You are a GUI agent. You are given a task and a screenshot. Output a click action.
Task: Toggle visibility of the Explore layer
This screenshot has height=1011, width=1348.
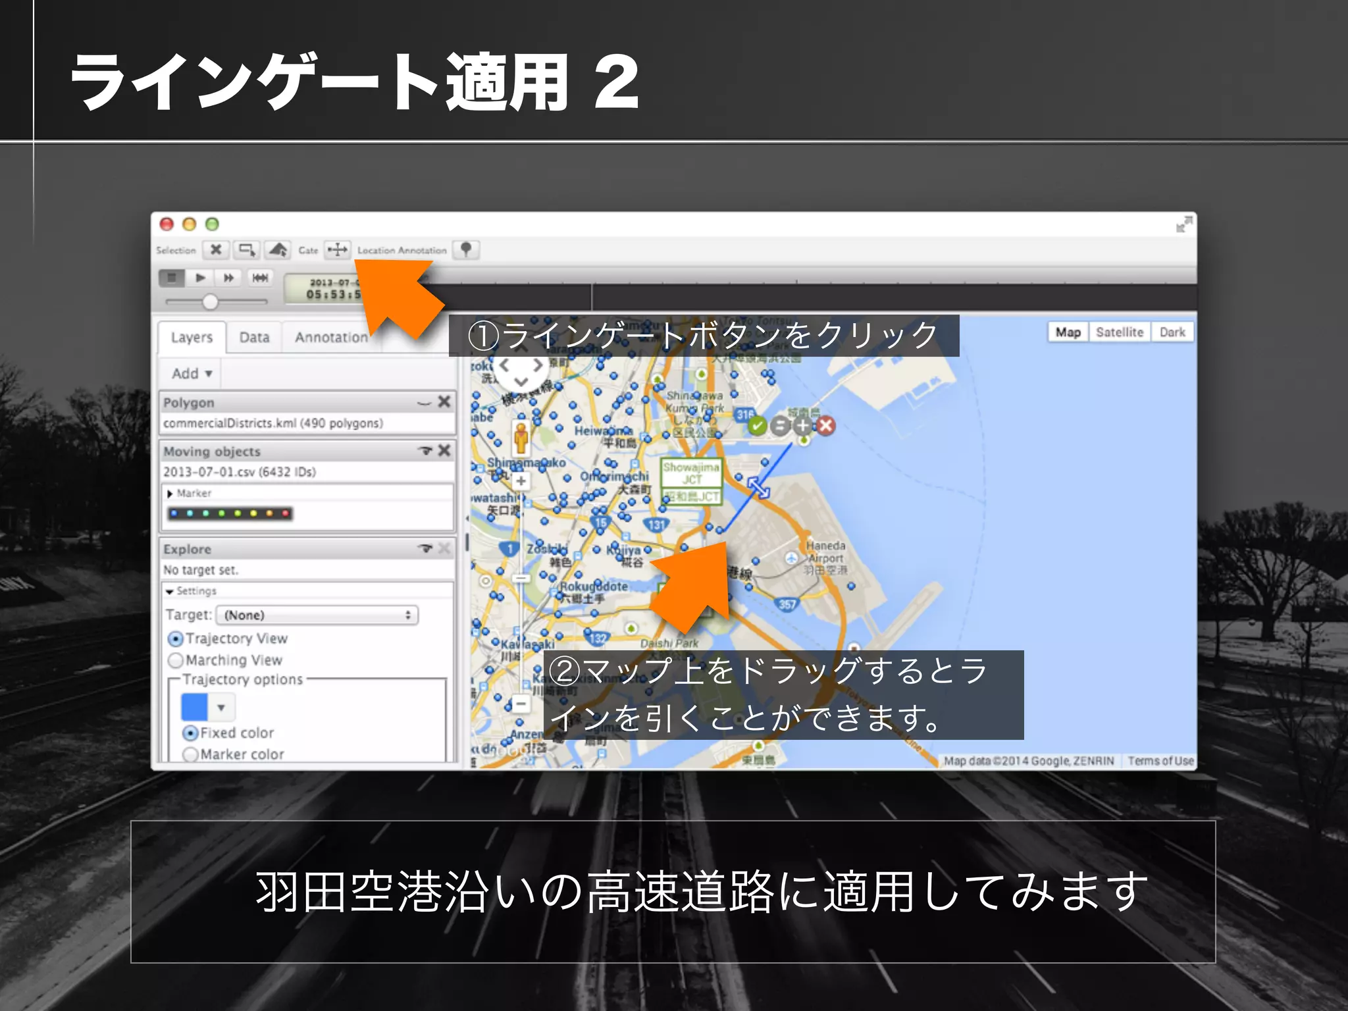(425, 548)
